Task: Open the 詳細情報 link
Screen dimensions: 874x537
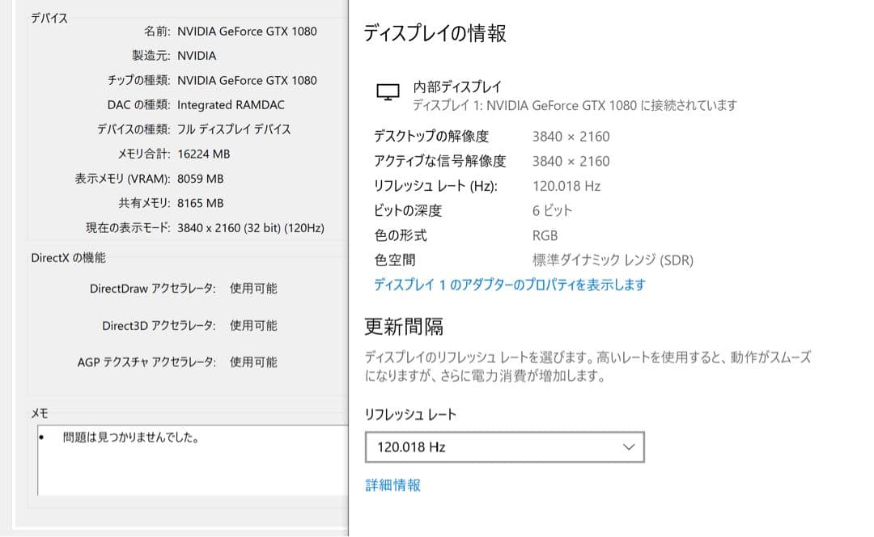Action: click(x=392, y=484)
